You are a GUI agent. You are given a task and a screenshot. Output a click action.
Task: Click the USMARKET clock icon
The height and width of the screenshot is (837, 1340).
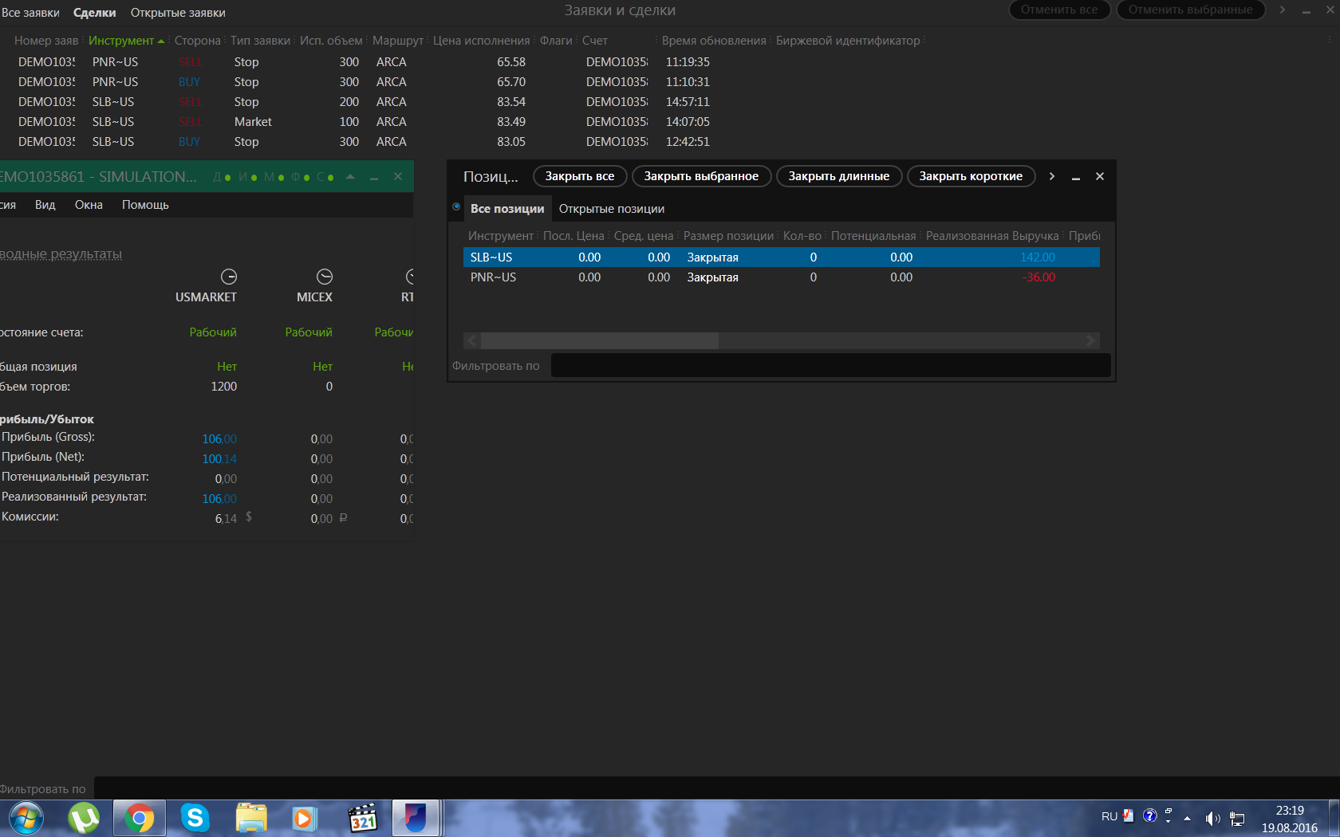pyautogui.click(x=229, y=277)
